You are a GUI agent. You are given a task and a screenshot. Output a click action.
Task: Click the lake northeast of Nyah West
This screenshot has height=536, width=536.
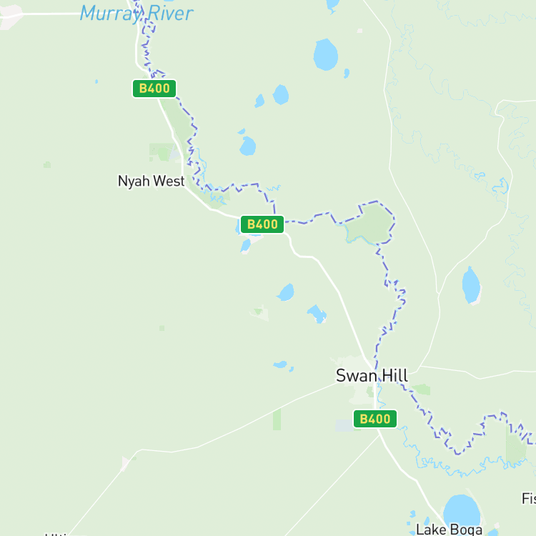click(247, 146)
